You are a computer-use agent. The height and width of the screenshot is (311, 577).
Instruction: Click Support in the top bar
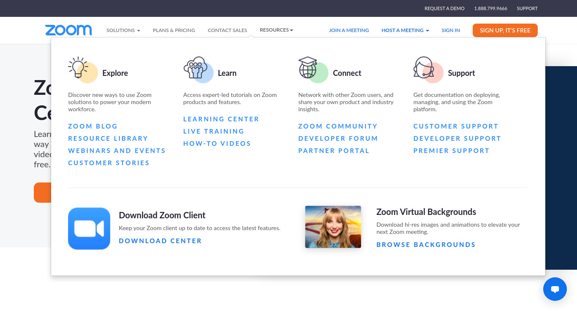pyautogui.click(x=527, y=8)
